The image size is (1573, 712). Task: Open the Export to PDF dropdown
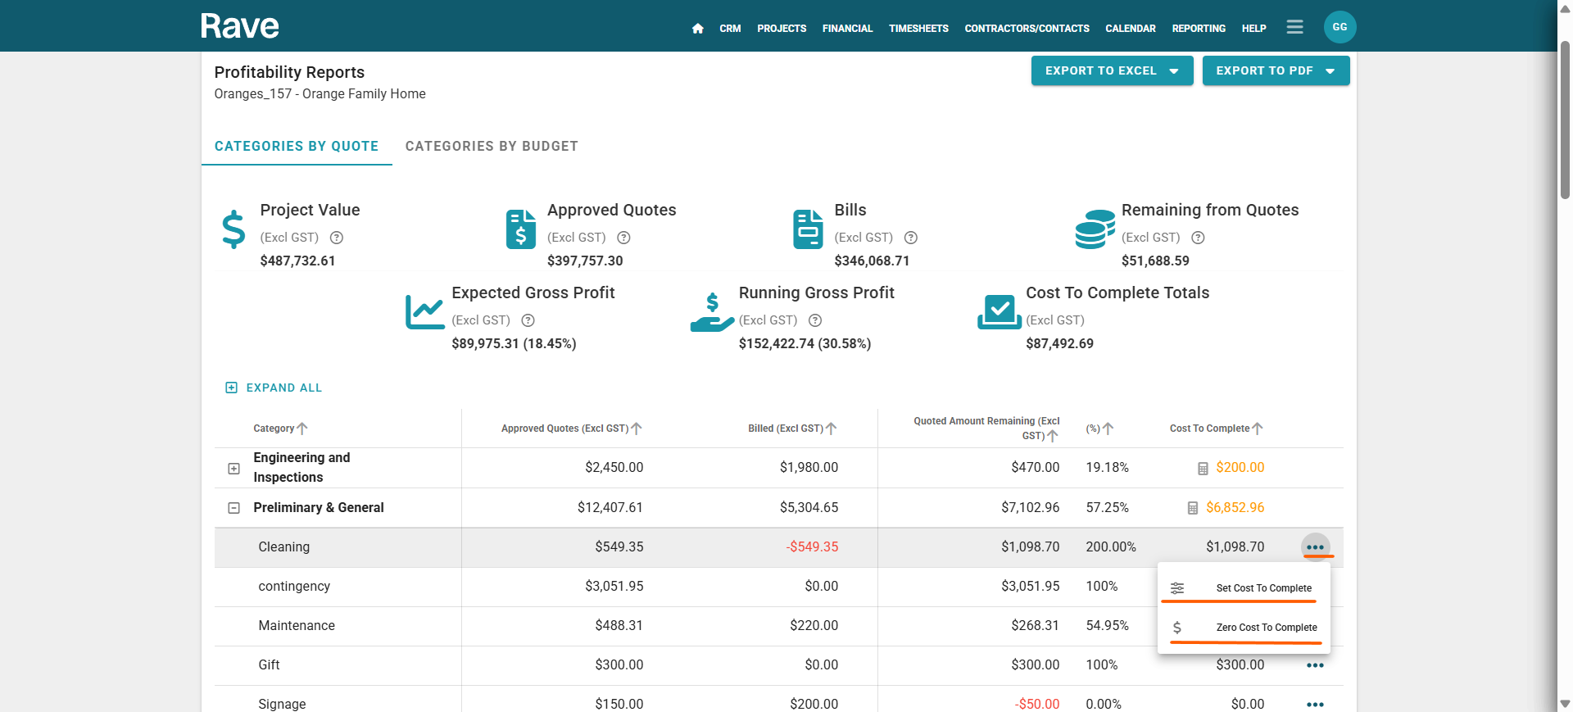[x=1276, y=71]
